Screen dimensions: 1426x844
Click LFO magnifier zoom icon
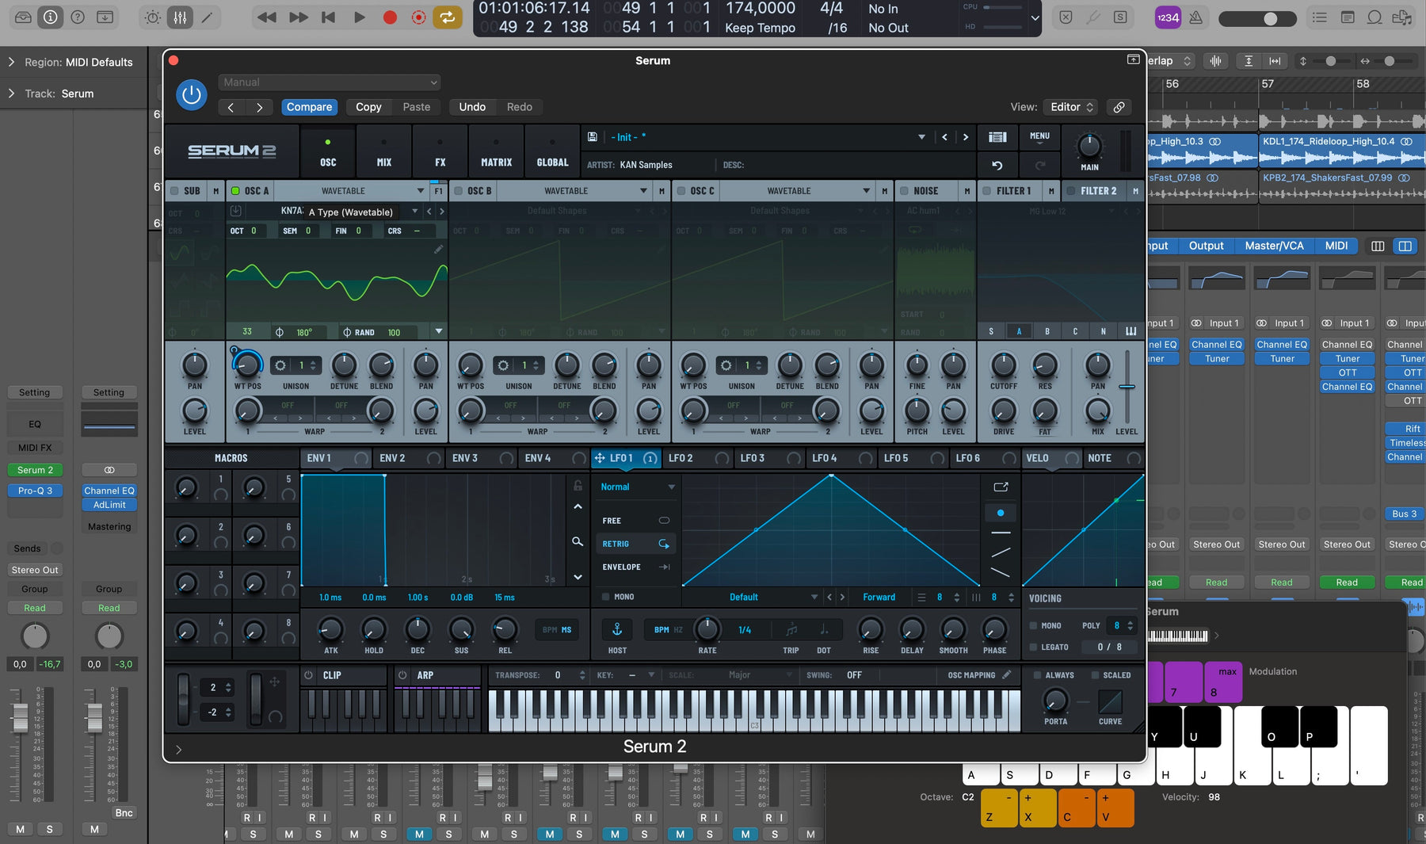578,541
